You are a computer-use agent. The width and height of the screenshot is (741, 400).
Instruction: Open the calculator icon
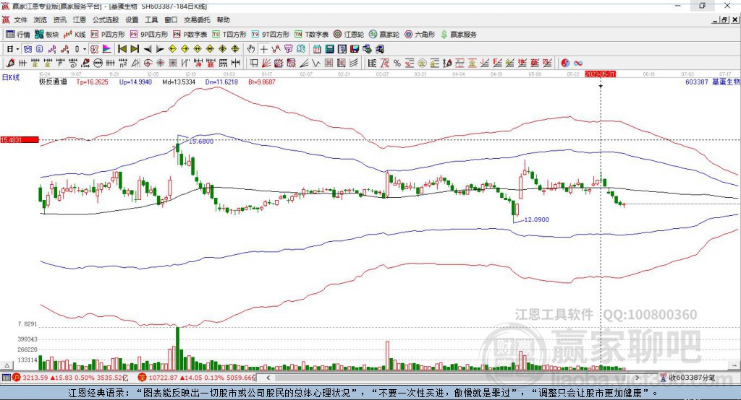[x=329, y=49]
